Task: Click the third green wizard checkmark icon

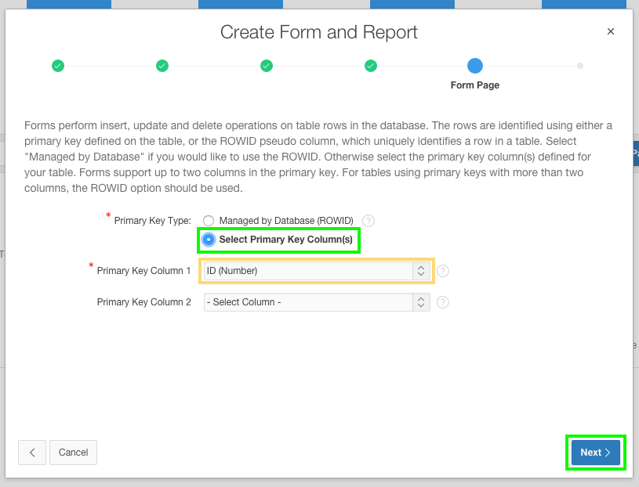Action: tap(266, 66)
